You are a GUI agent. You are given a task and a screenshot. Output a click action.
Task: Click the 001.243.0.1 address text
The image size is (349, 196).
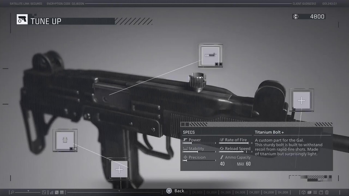[330, 4]
